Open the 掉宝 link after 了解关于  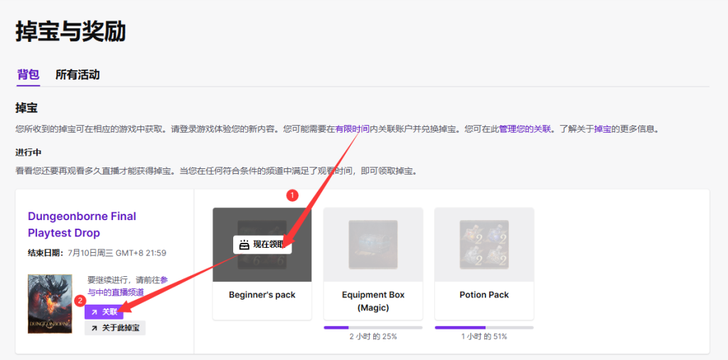pyautogui.click(x=602, y=129)
